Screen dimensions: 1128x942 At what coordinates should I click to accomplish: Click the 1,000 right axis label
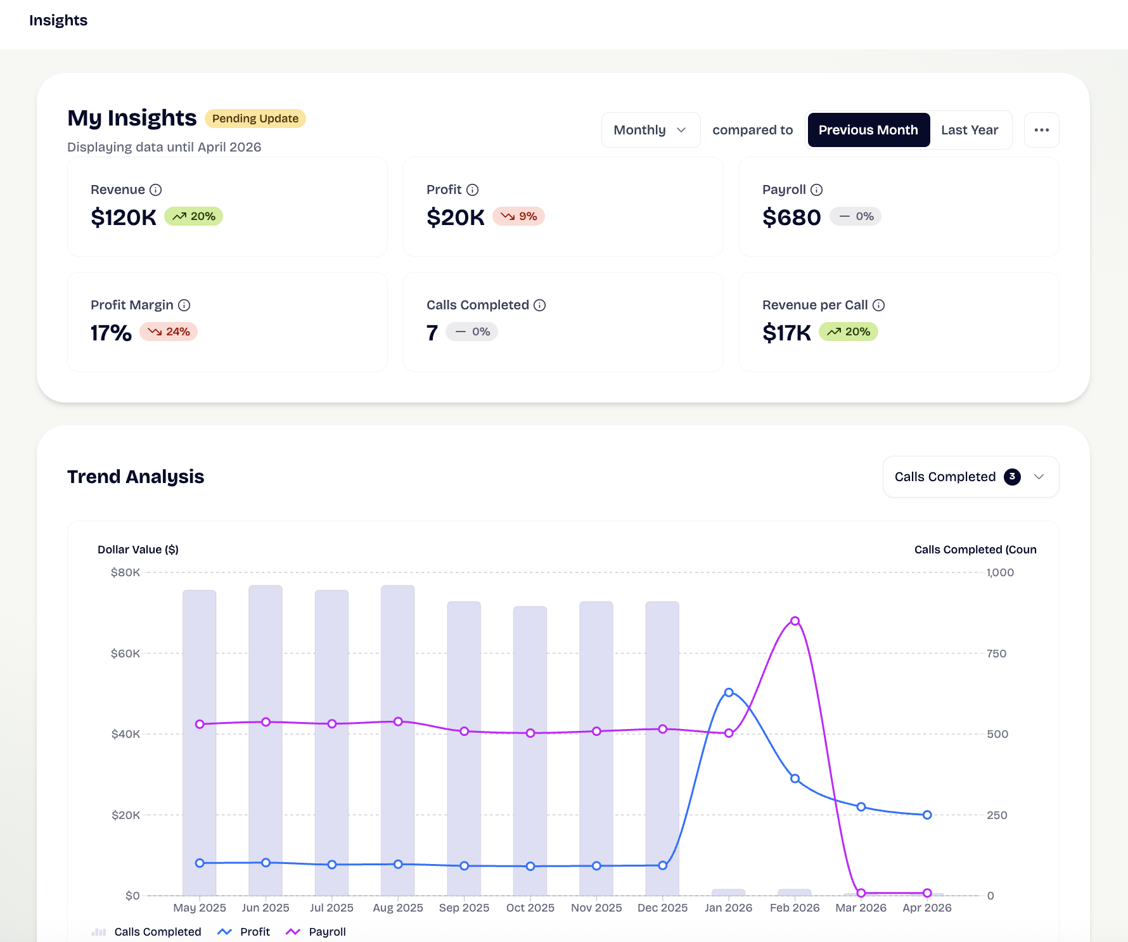[x=1000, y=572]
